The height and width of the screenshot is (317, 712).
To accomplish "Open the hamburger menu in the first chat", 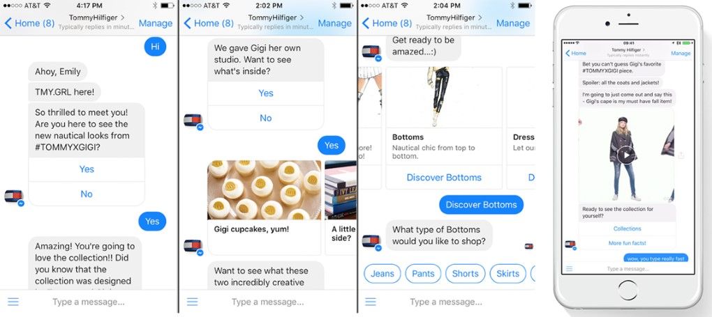I will pyautogui.click(x=13, y=302).
